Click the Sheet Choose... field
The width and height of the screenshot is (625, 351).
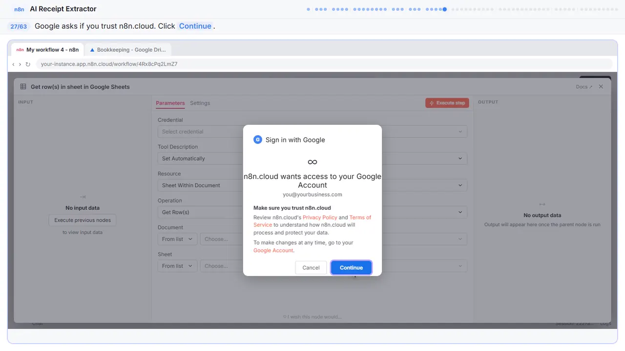(x=333, y=266)
